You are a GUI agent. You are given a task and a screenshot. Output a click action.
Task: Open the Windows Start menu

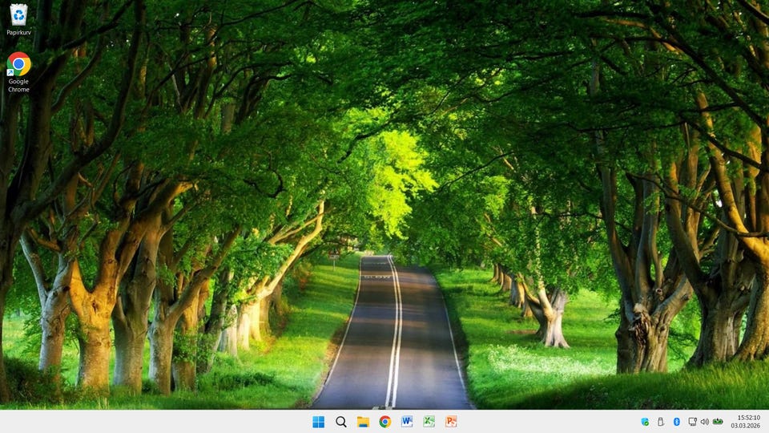tap(318, 422)
